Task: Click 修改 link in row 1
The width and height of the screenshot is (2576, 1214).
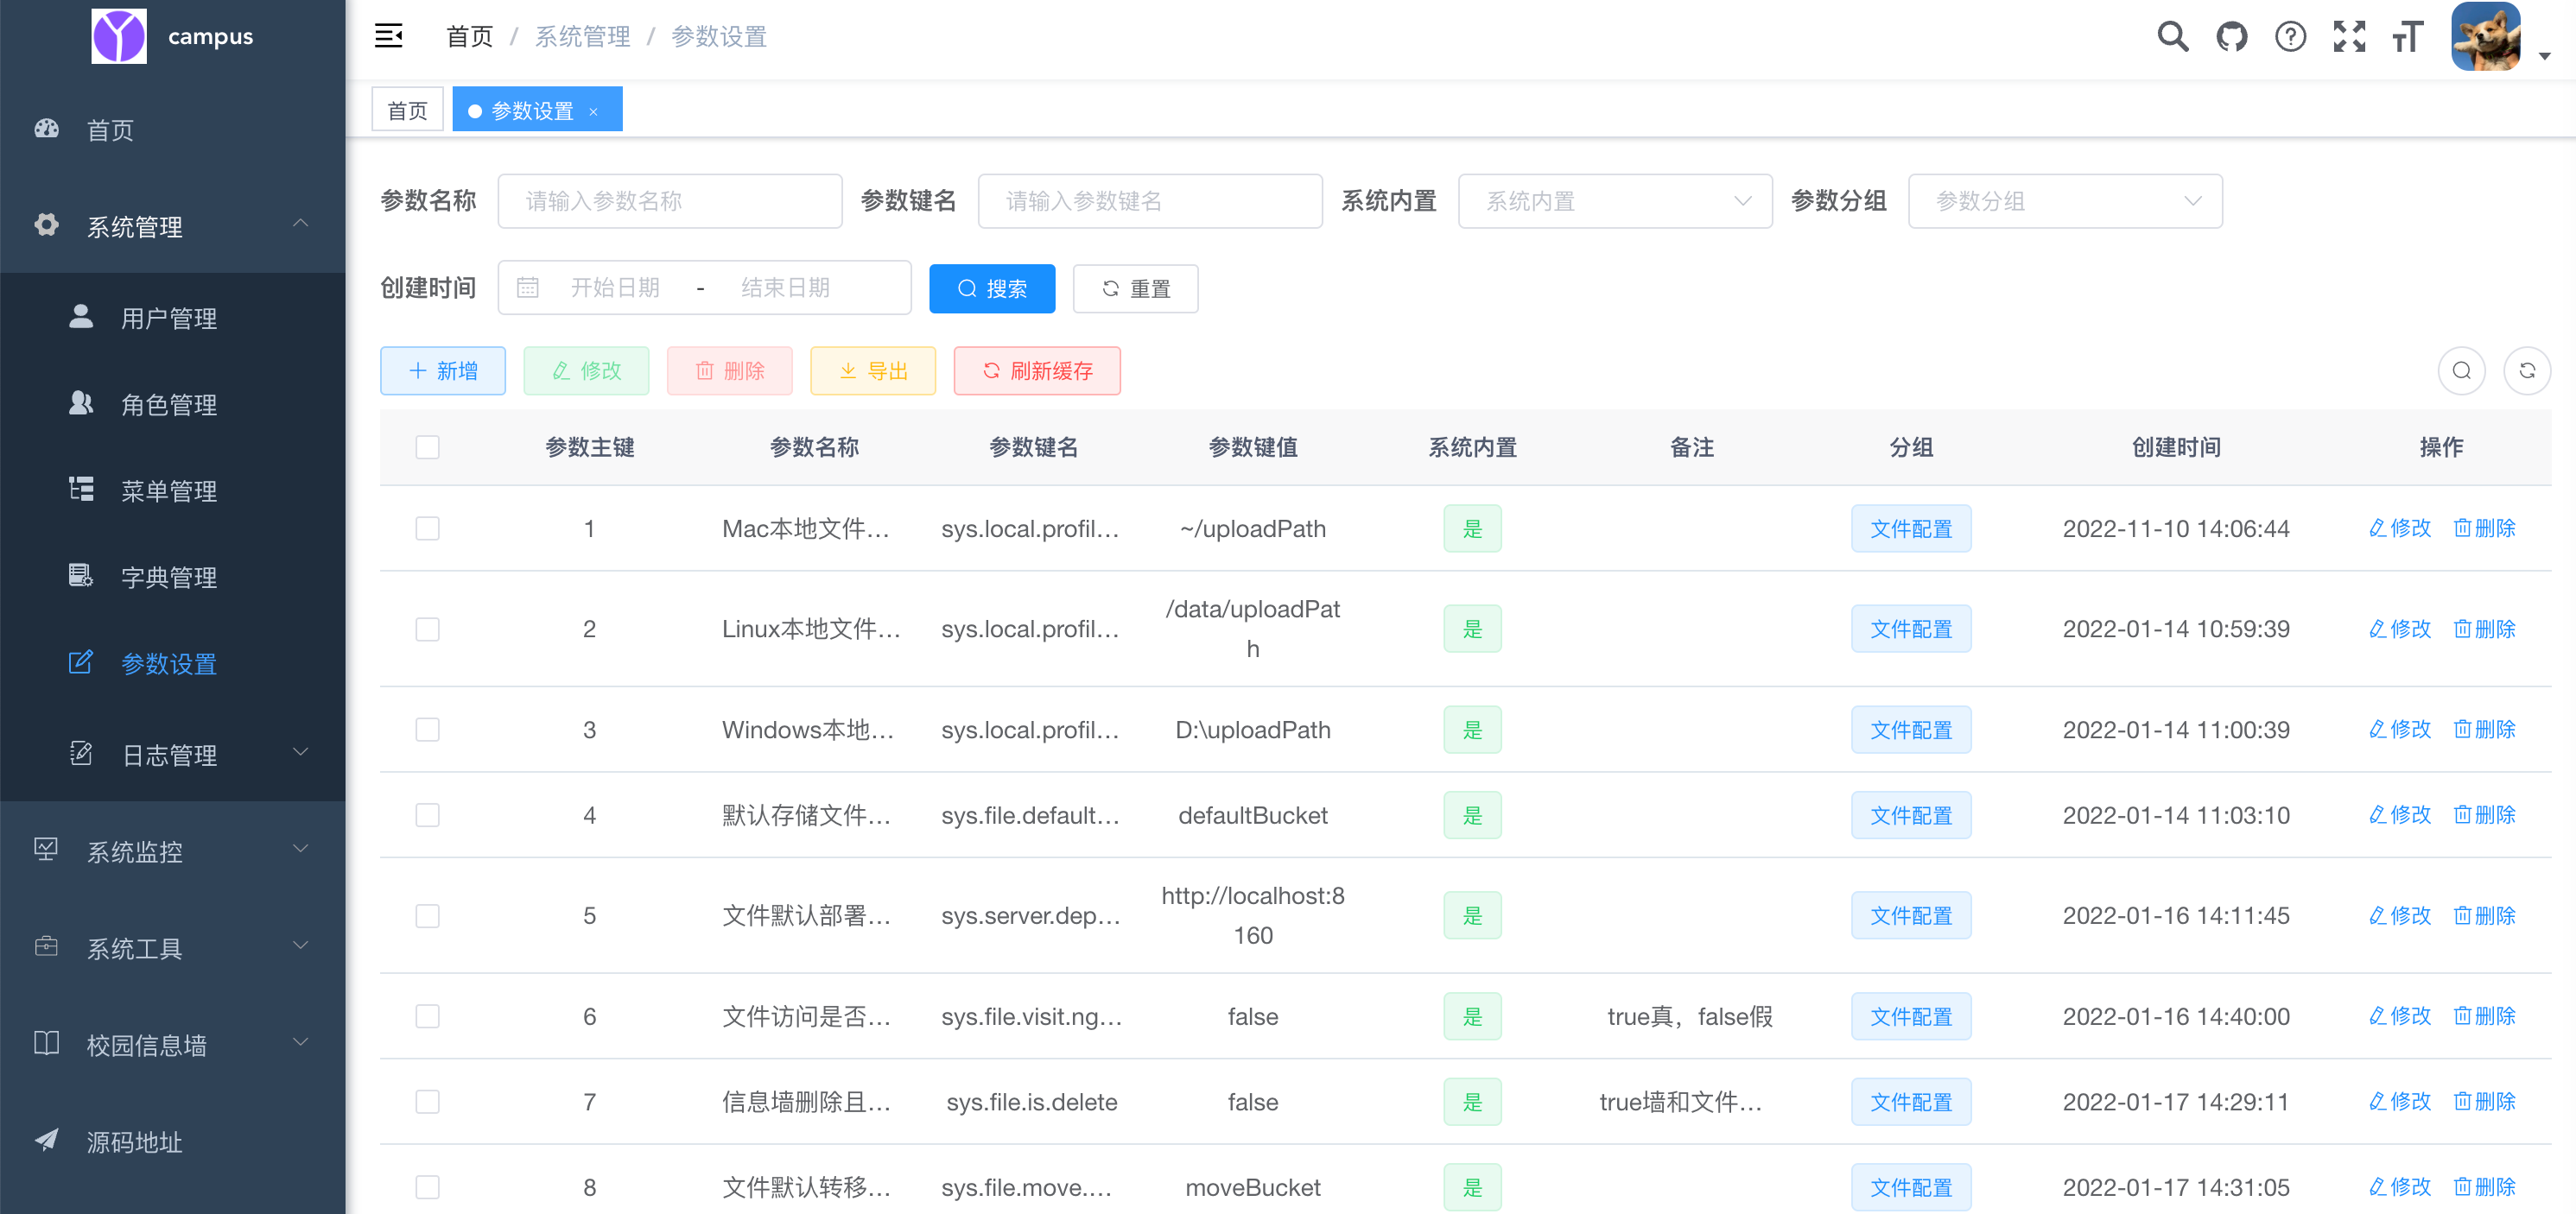Action: (x=2399, y=528)
